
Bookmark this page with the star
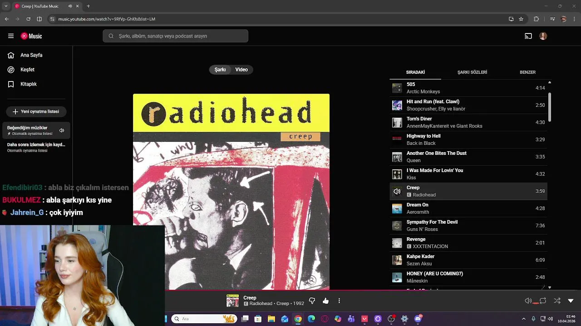pyautogui.click(x=521, y=19)
